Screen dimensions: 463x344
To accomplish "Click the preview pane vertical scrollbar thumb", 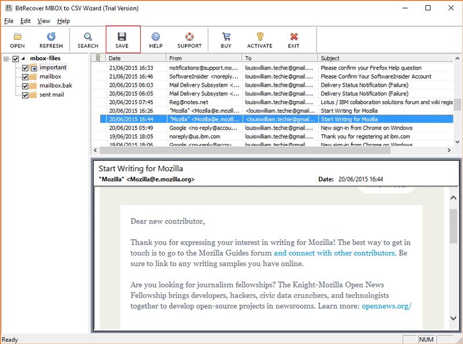I will click(453, 226).
